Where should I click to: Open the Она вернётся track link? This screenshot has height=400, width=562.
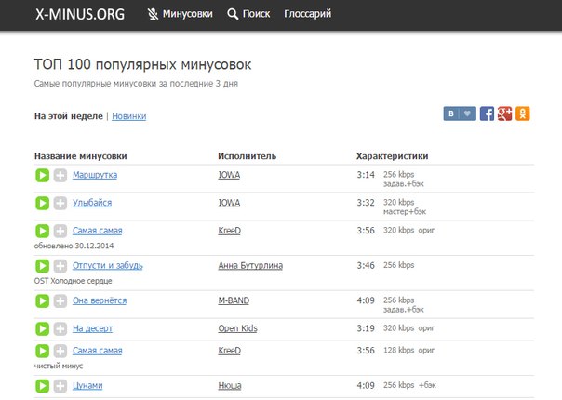pyautogui.click(x=100, y=300)
